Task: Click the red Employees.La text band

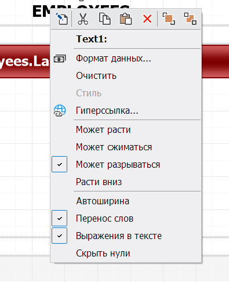Action: pos(25,62)
